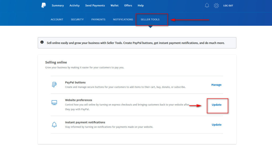Click the Seller Tools info banner text
Image resolution: width=272 pixels, height=145 pixels.
tap(136, 43)
